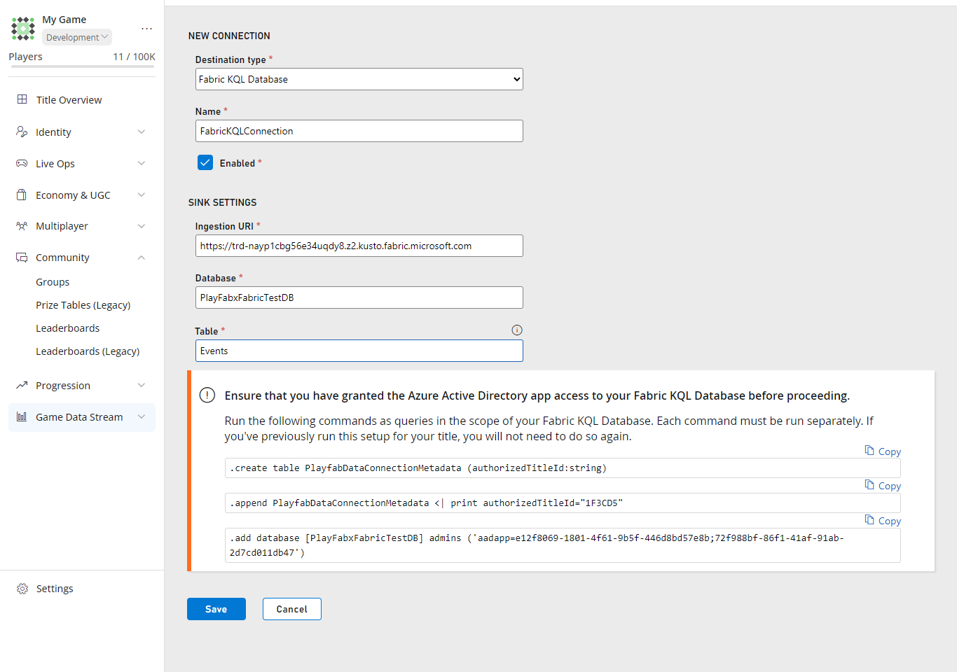The width and height of the screenshot is (957, 672).
Task: Cancel the new connection form
Action: point(292,609)
